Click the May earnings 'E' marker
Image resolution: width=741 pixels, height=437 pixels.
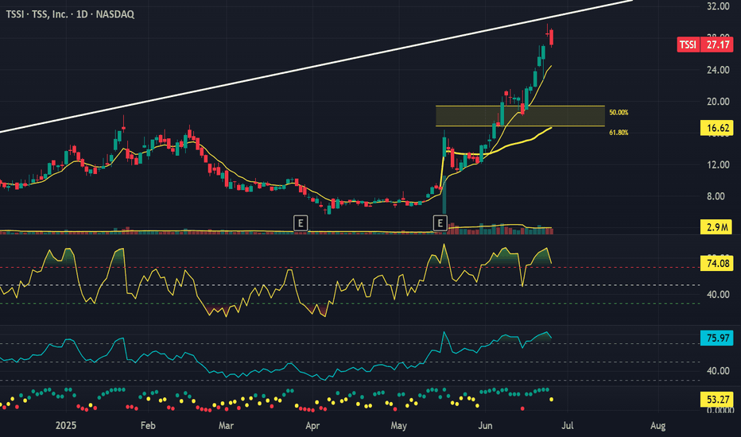(x=440, y=223)
